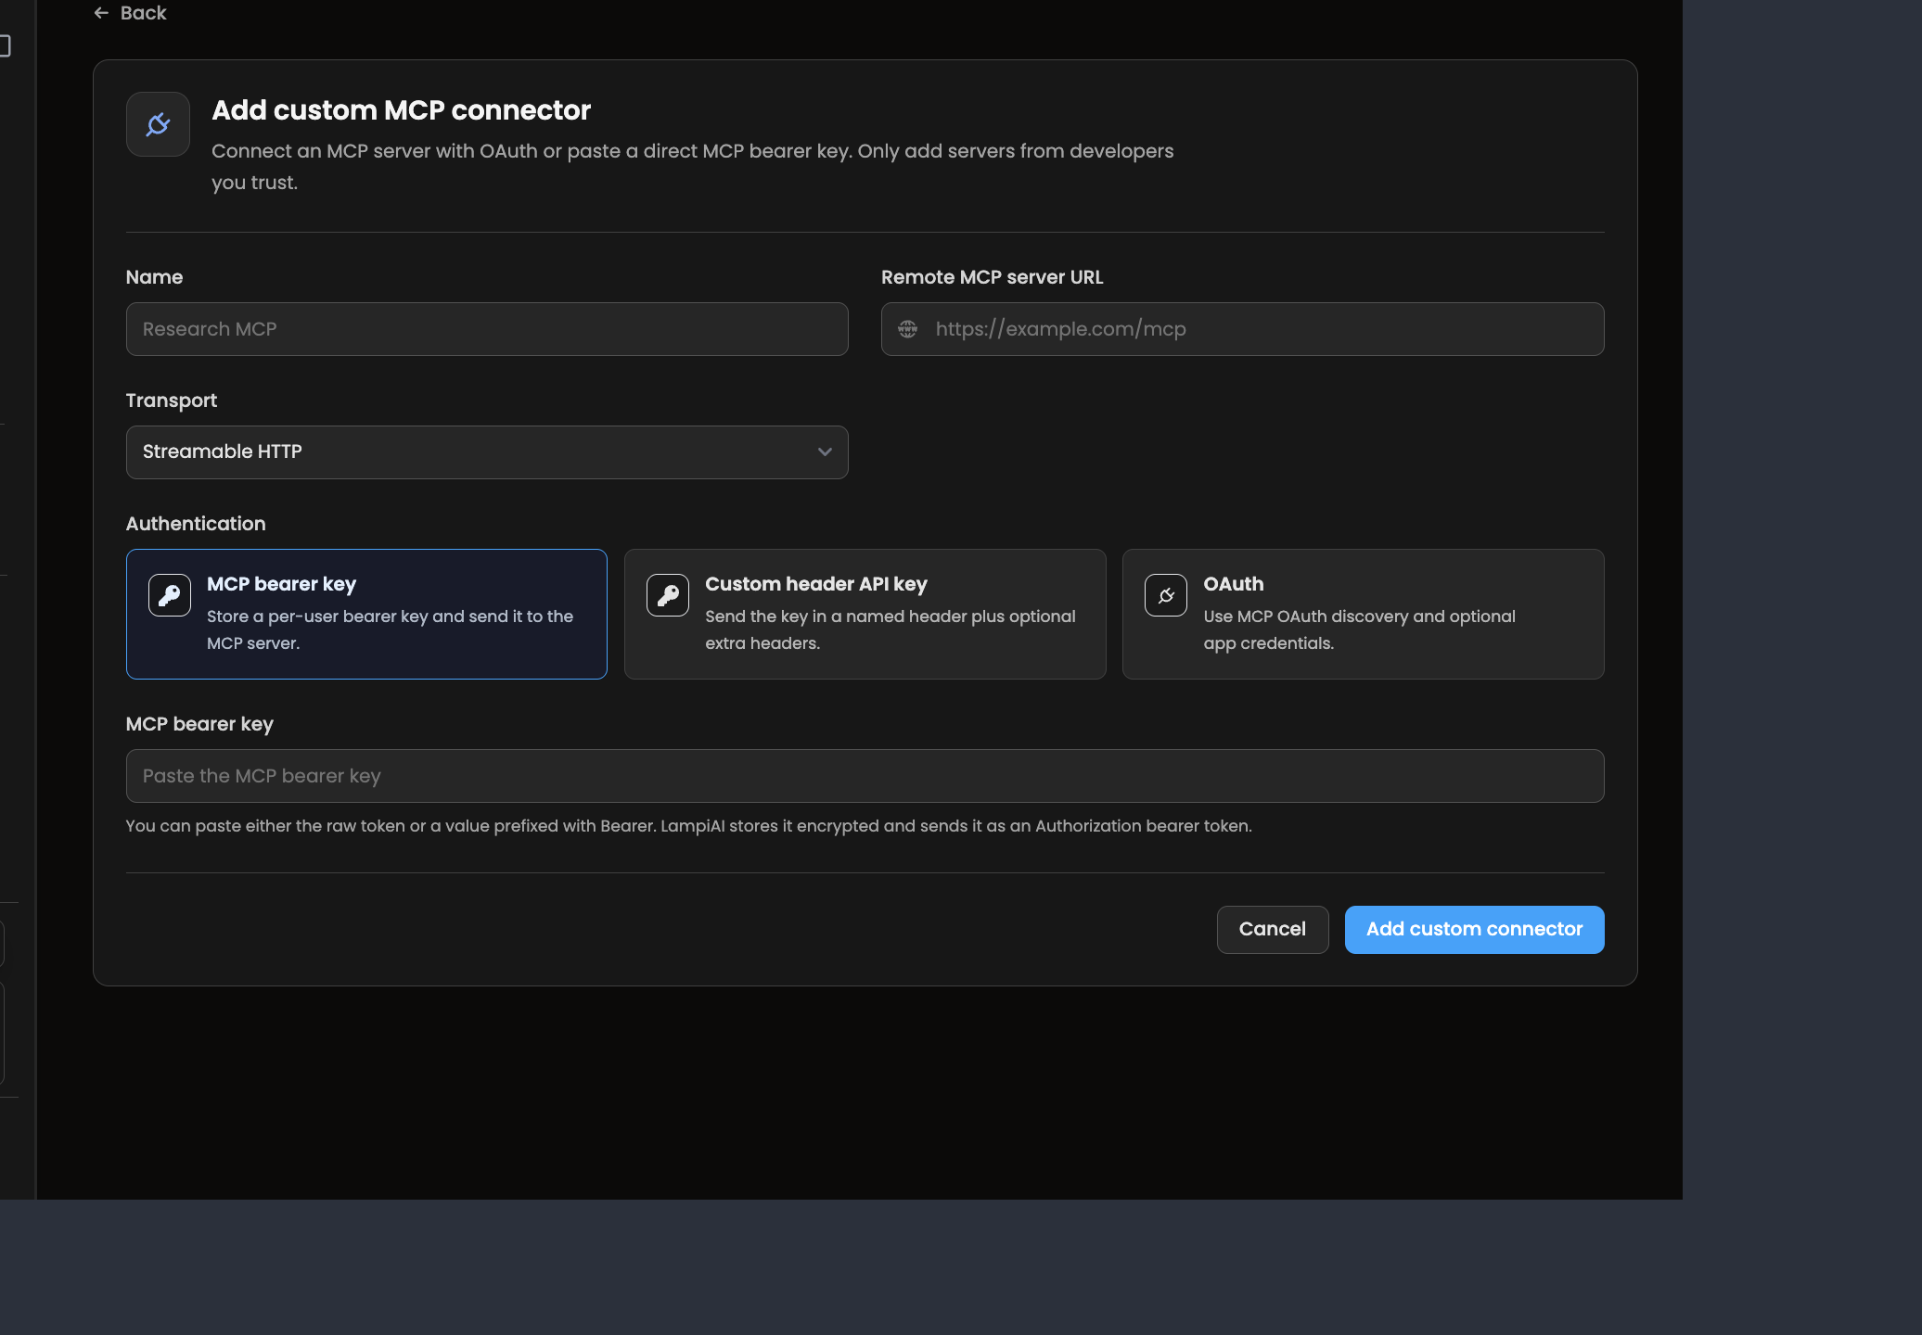Click the plug icon on OAuth card
The width and height of the screenshot is (1922, 1335).
tap(1166, 595)
